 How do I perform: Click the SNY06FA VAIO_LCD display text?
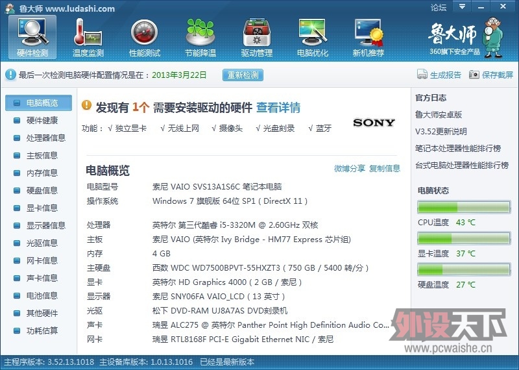pyautogui.click(x=219, y=297)
